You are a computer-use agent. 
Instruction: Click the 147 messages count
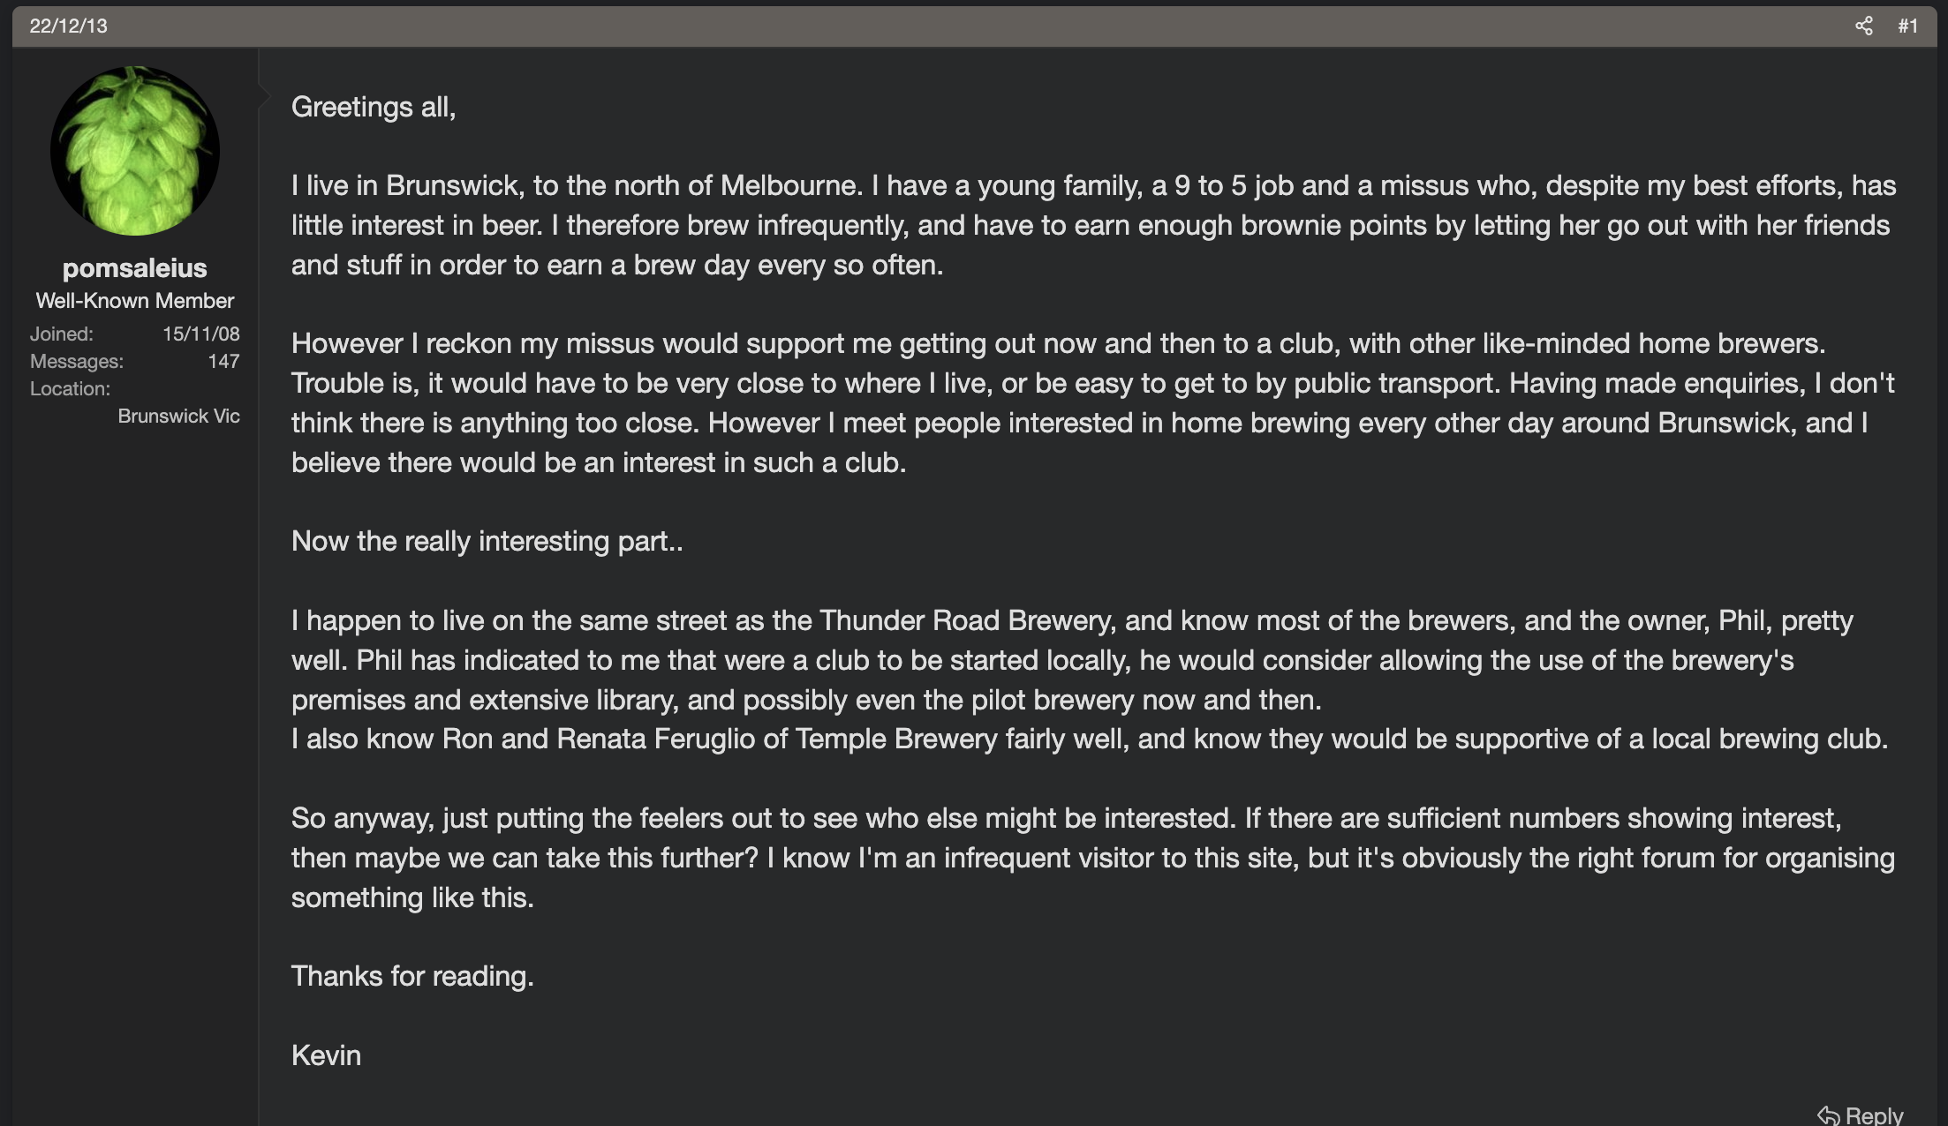pyautogui.click(x=223, y=361)
